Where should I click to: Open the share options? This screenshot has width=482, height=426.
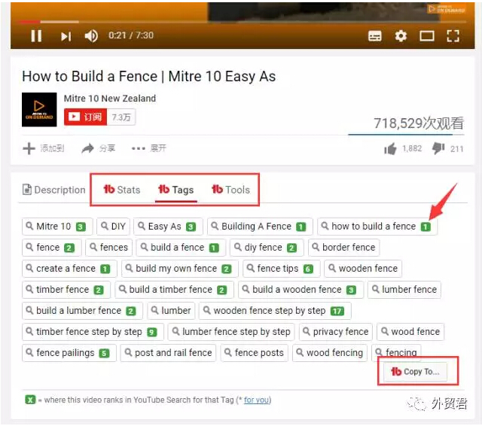point(98,148)
